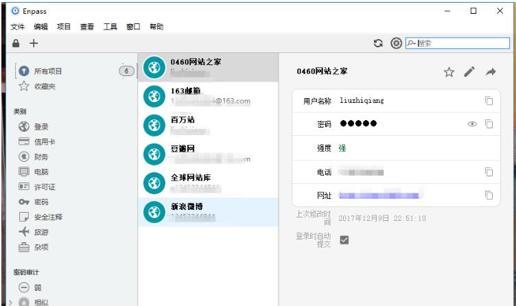Edit the item with pencil icon
The width and height of the screenshot is (516, 306).
click(469, 72)
